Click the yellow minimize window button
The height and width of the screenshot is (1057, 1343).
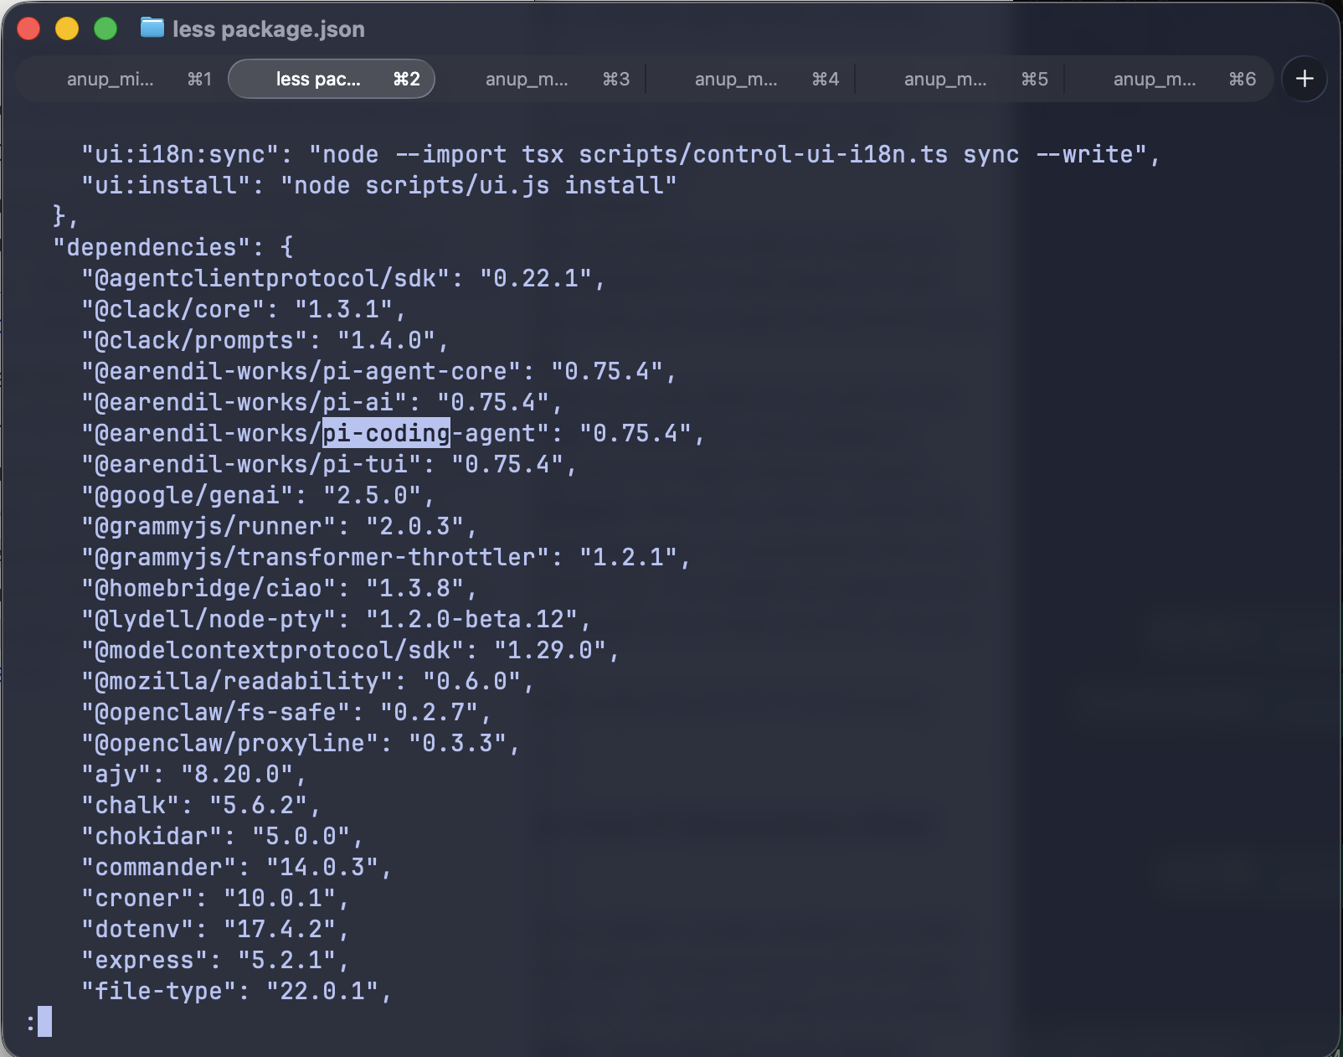[x=67, y=28]
